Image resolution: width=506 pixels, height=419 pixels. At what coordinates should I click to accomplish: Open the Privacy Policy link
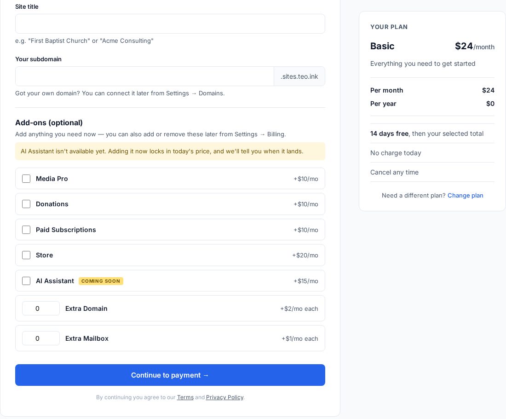pyautogui.click(x=224, y=397)
